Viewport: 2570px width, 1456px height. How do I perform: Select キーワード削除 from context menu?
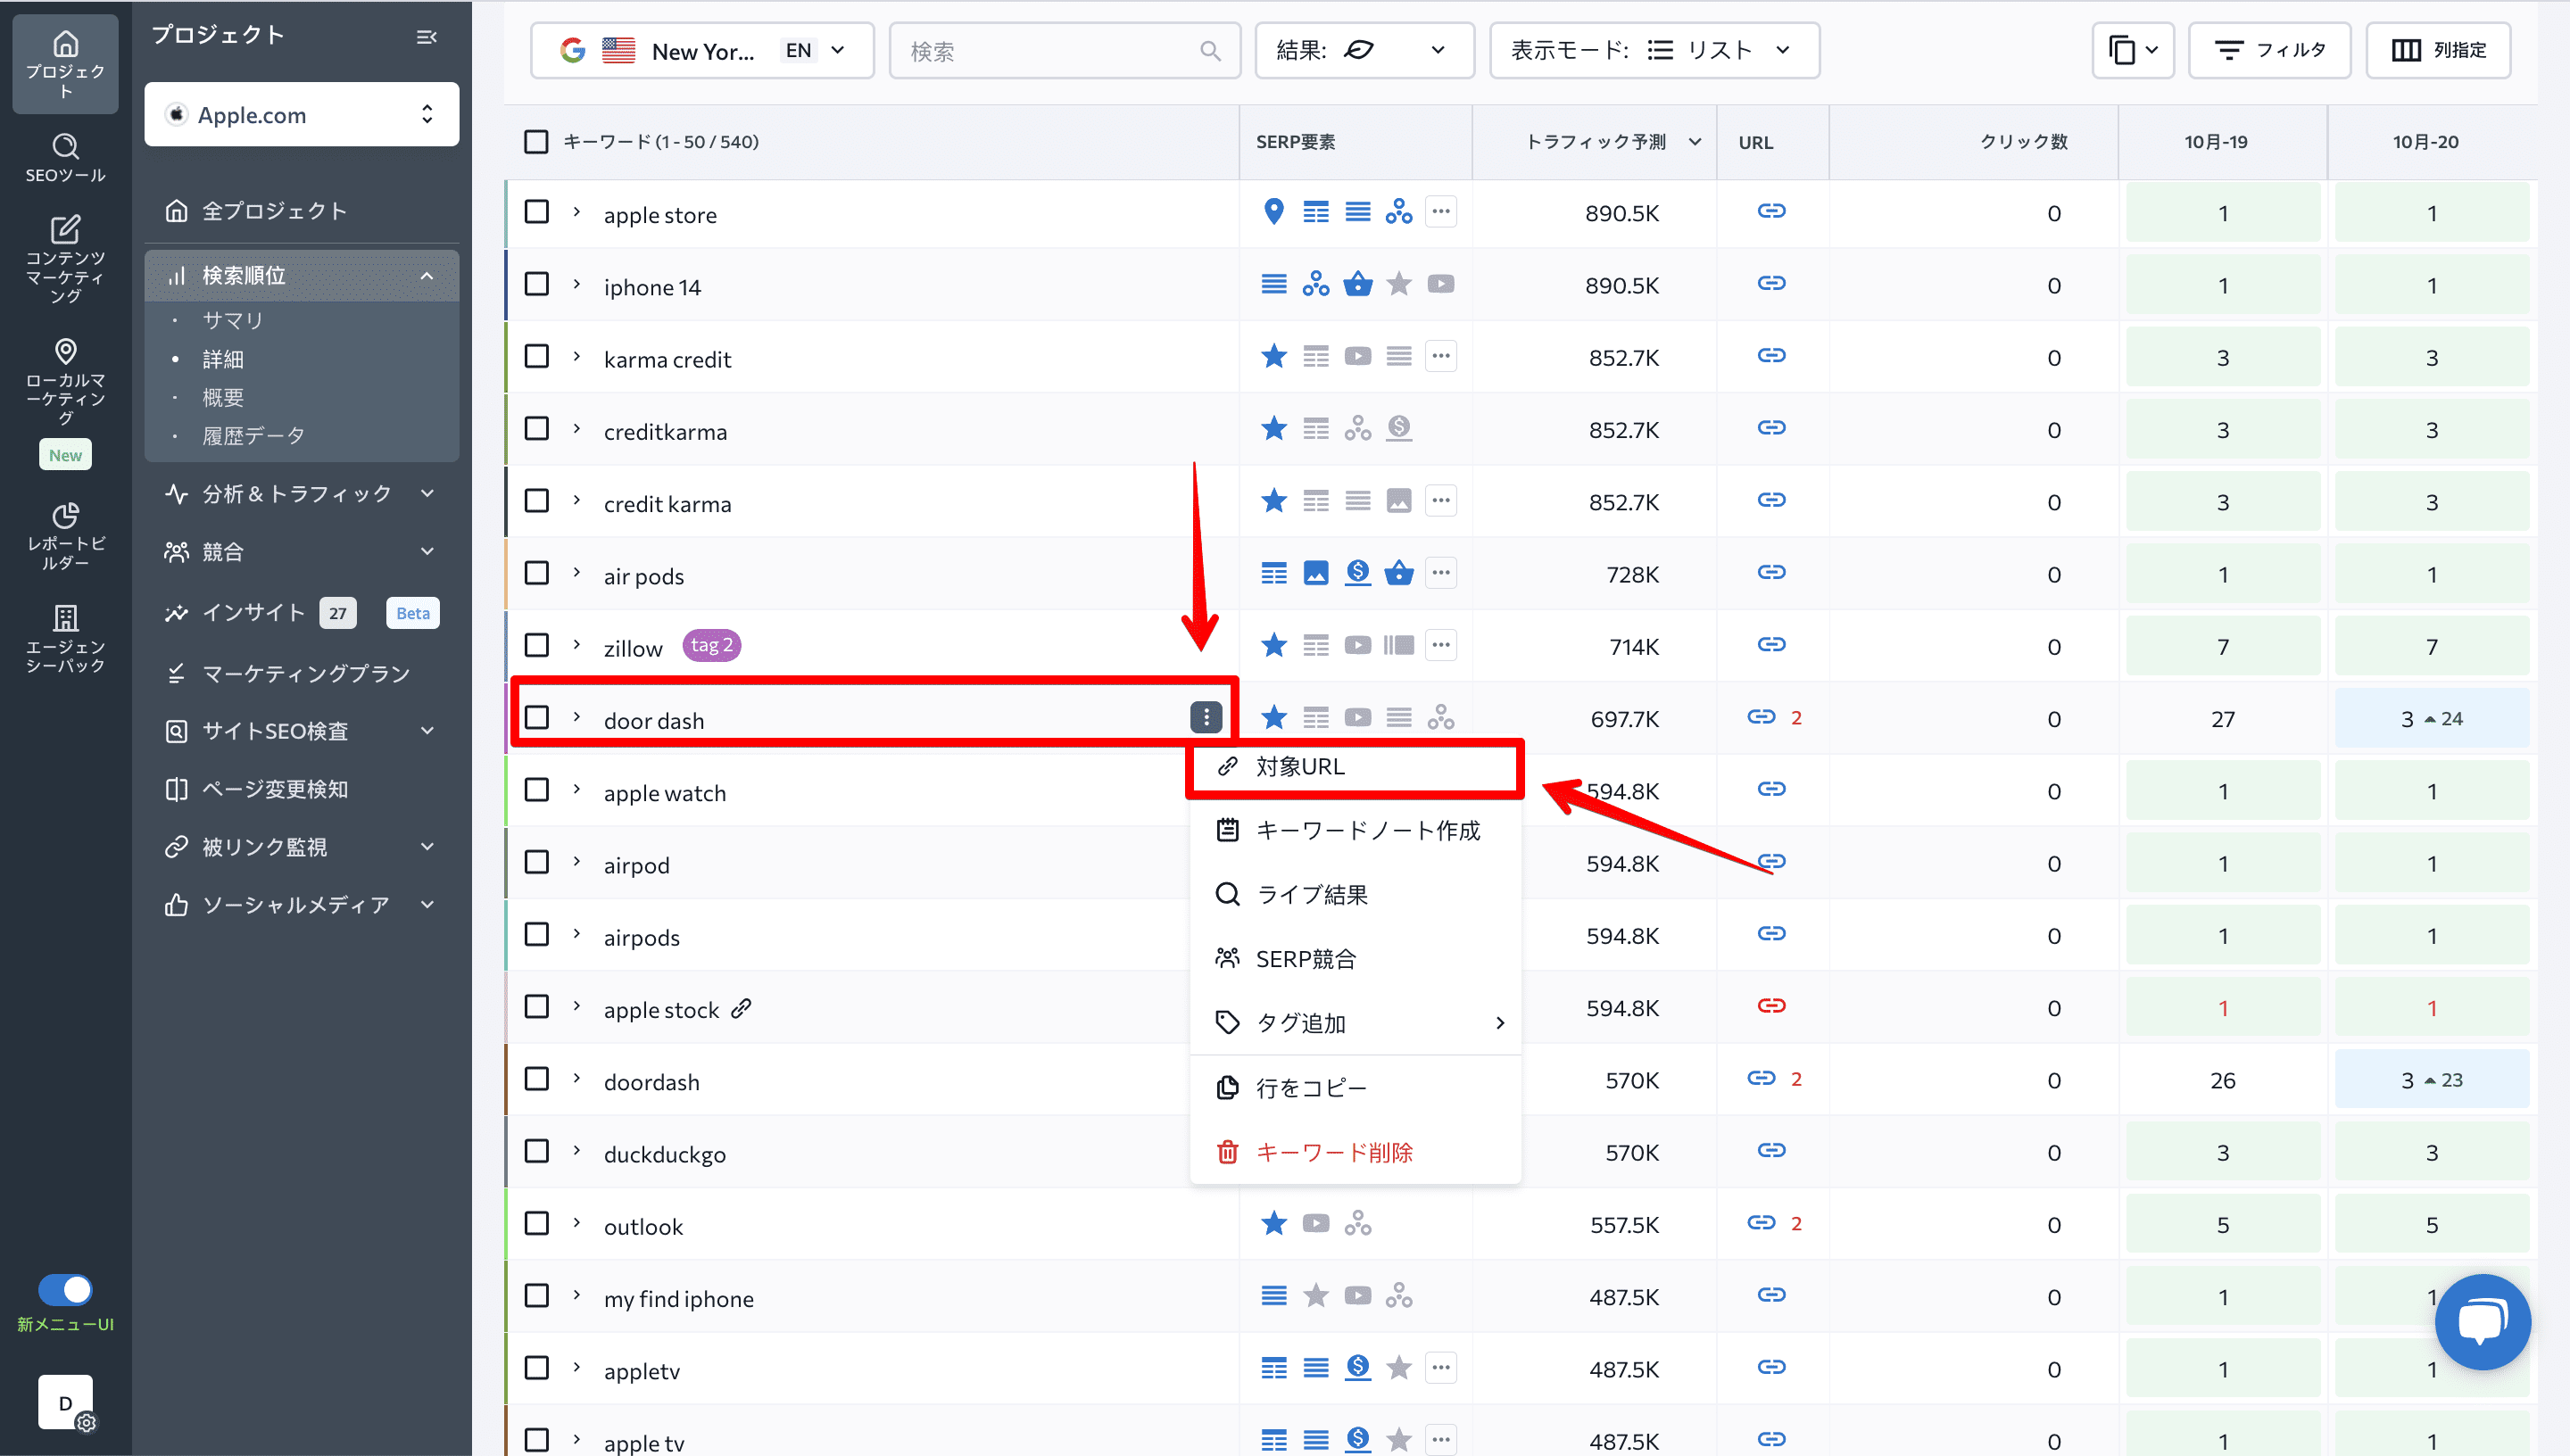[x=1355, y=1152]
